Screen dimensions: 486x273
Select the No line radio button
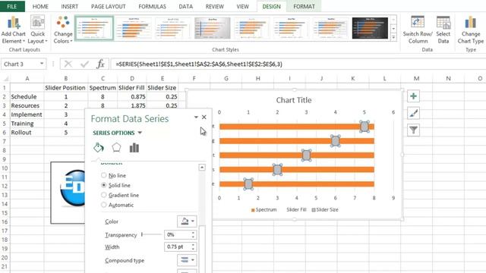pos(104,175)
